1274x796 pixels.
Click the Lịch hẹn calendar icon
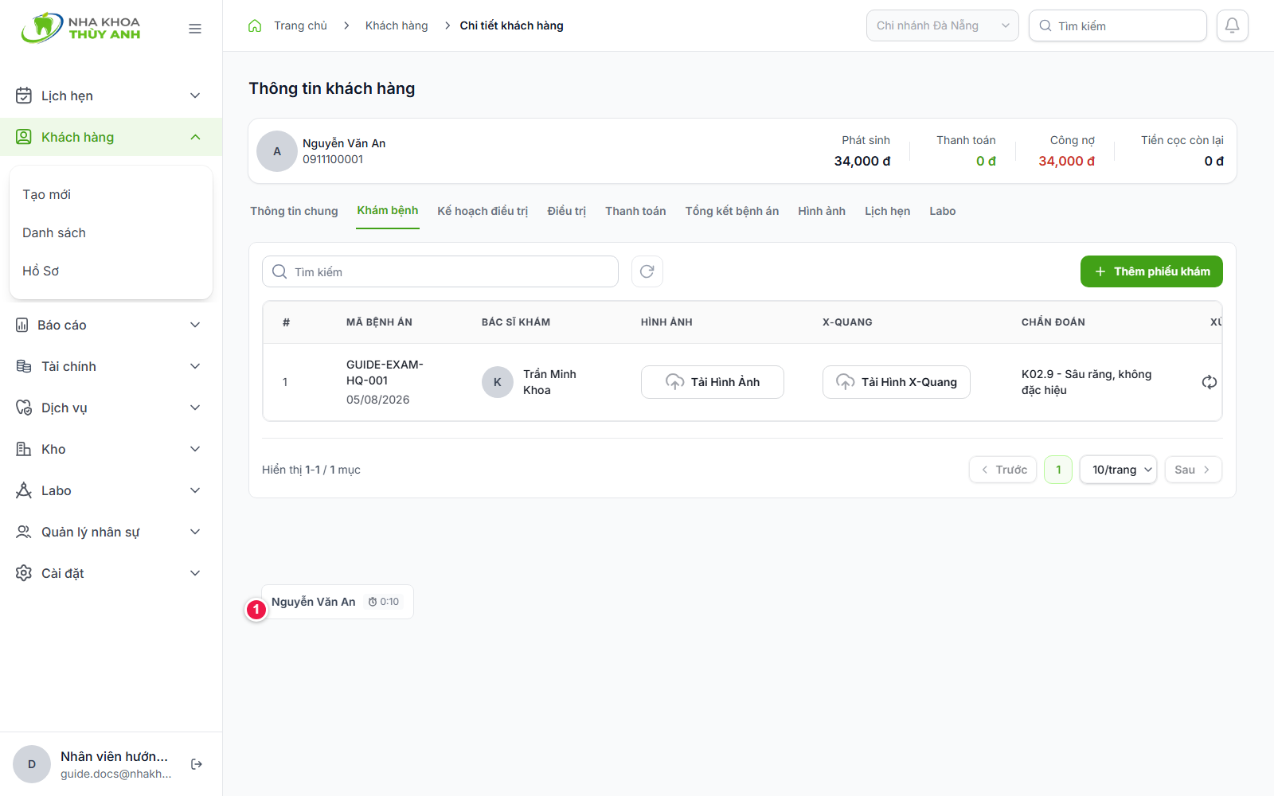pos(24,96)
